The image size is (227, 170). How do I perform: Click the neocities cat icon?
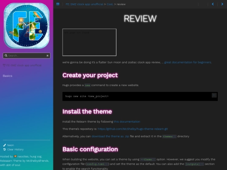click(15, 156)
